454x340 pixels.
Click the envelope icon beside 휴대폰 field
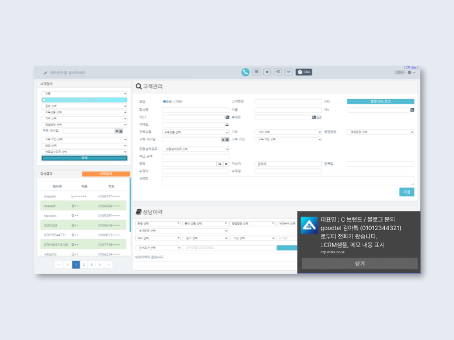(319, 117)
